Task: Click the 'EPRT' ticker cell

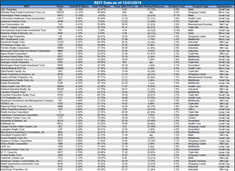Action: [60, 95]
